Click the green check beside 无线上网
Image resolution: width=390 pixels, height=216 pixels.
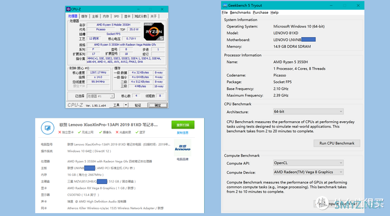tap(79, 132)
